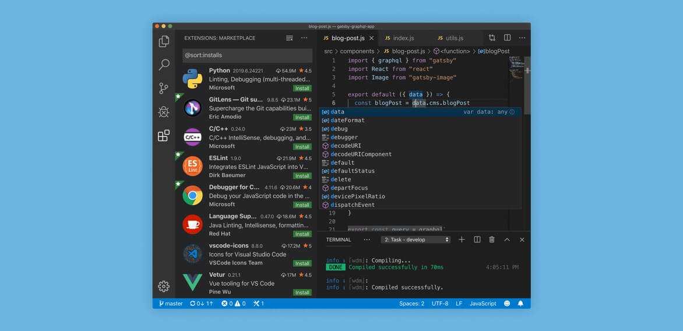Choose dispatchEvent suggestion
Image resolution: width=683 pixels, height=331 pixels.
point(420,205)
